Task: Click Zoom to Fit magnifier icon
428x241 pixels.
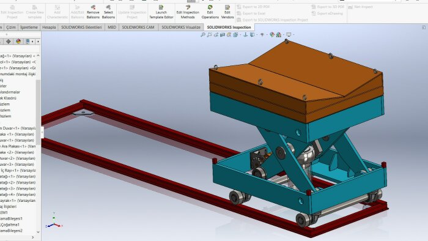Action: 203,35
